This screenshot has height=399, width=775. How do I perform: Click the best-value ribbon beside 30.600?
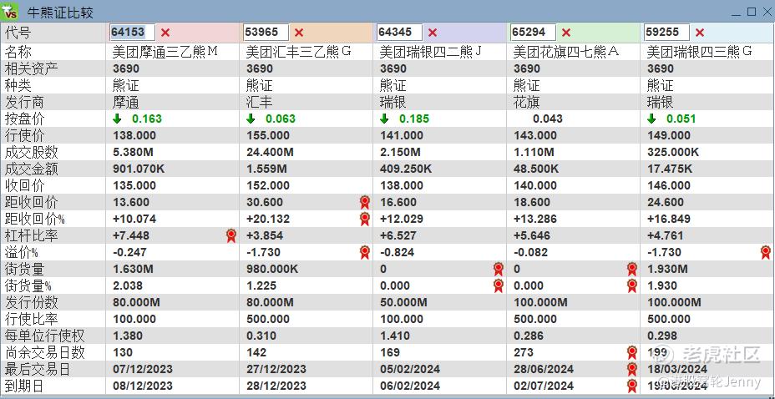(x=365, y=202)
